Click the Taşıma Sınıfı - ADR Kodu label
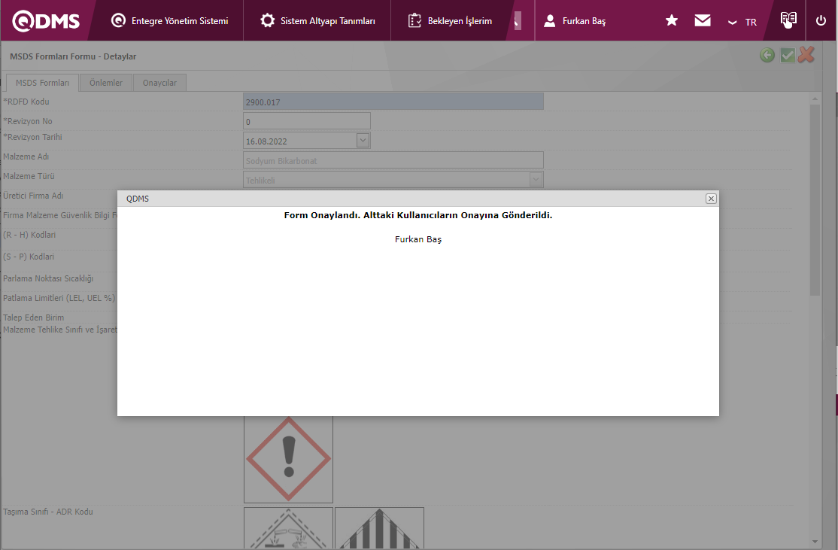This screenshot has height=550, width=838. (48, 512)
